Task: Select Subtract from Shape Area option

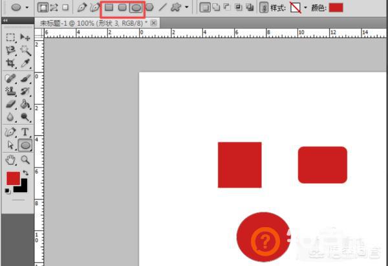Action: [x=227, y=7]
